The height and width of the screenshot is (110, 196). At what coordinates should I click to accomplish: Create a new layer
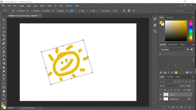pos(185,107)
